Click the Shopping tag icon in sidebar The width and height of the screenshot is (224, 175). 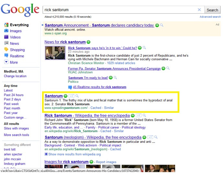coord(6,49)
